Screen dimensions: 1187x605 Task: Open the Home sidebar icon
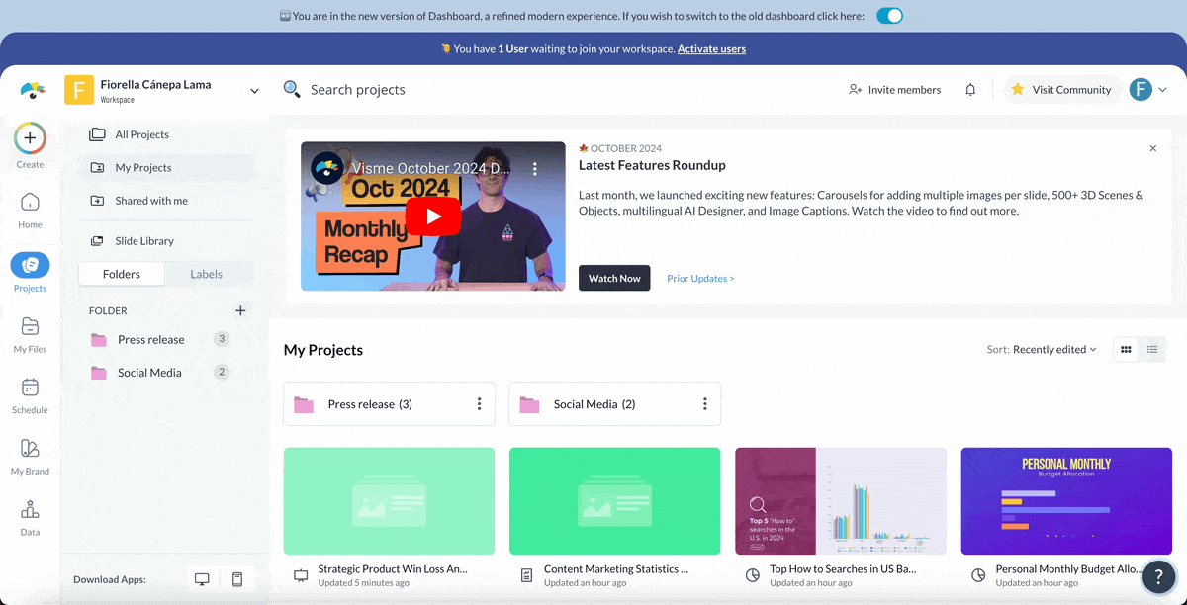pyautogui.click(x=30, y=203)
